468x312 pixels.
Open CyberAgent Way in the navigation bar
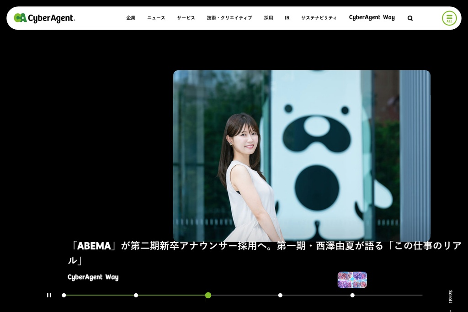(x=372, y=18)
